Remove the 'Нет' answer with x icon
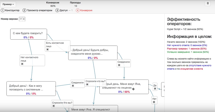Image resolution: width=215 pixels, height=112 pixels. pyautogui.click(x=154, y=102)
